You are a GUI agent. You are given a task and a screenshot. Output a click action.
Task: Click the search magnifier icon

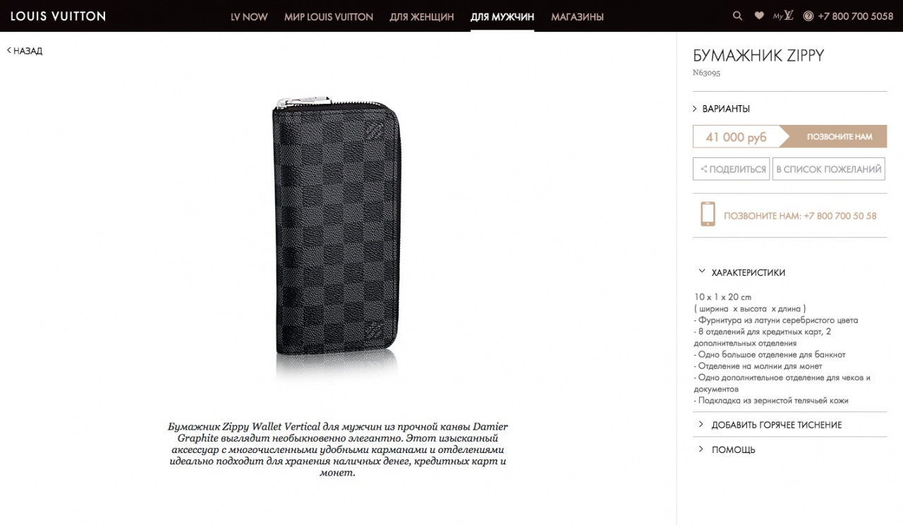(737, 16)
